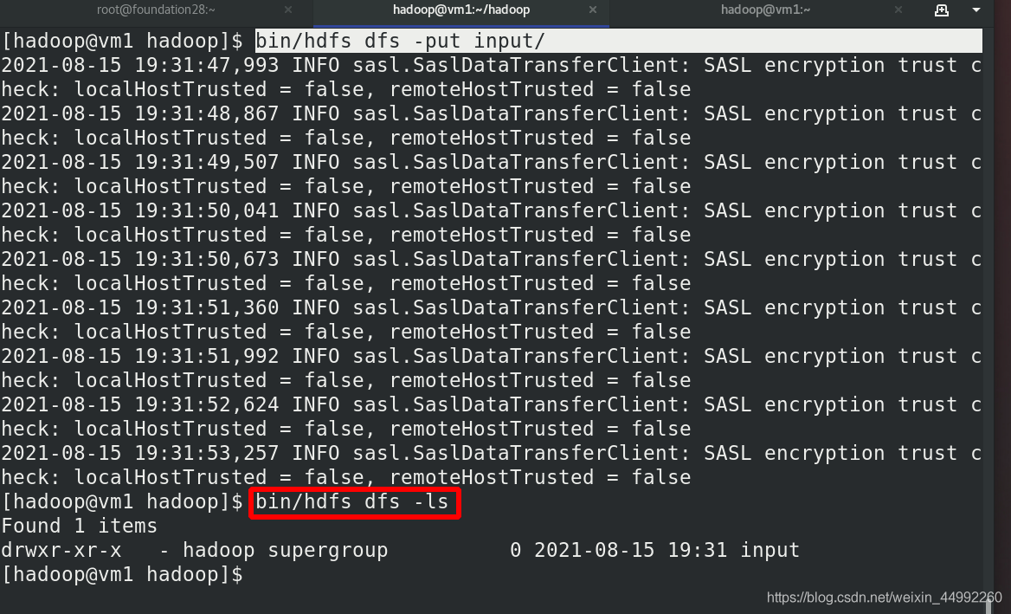The height and width of the screenshot is (614, 1011).
Task: Close the hadoop@vm1:~ tab
Action: pos(898,10)
